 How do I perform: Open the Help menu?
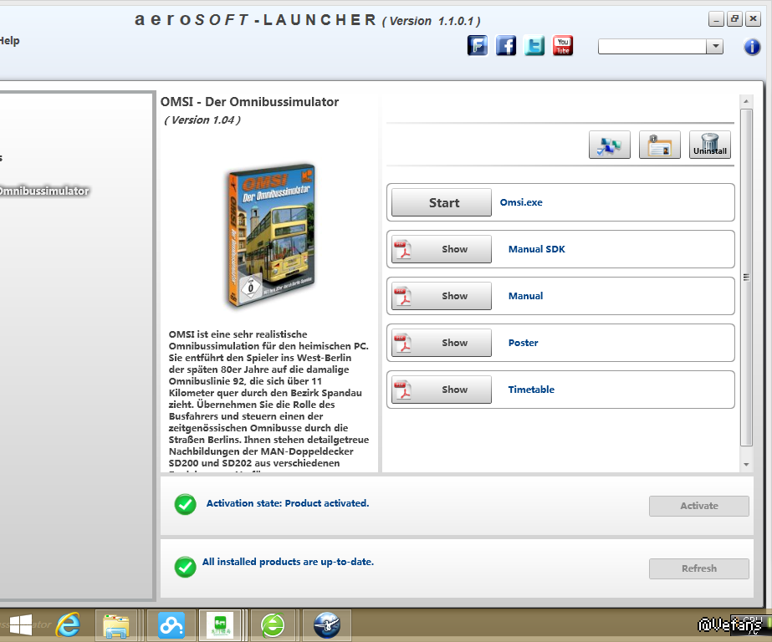pos(9,41)
